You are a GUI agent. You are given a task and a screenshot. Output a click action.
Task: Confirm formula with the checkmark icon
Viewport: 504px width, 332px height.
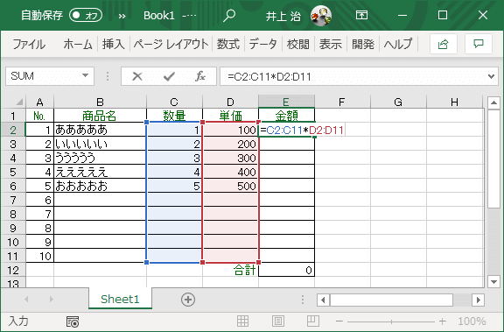pos(169,76)
